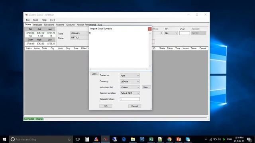255x143 pixels.
Task: Click the network icon in system tray
Action: (x=211, y=139)
